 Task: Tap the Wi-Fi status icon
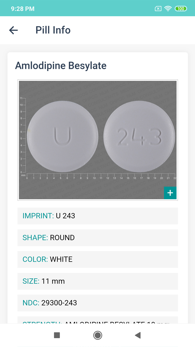[x=168, y=9]
